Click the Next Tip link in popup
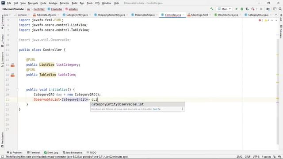Image resolution: width=283 pixels, height=159 pixels. [x=157, y=109]
